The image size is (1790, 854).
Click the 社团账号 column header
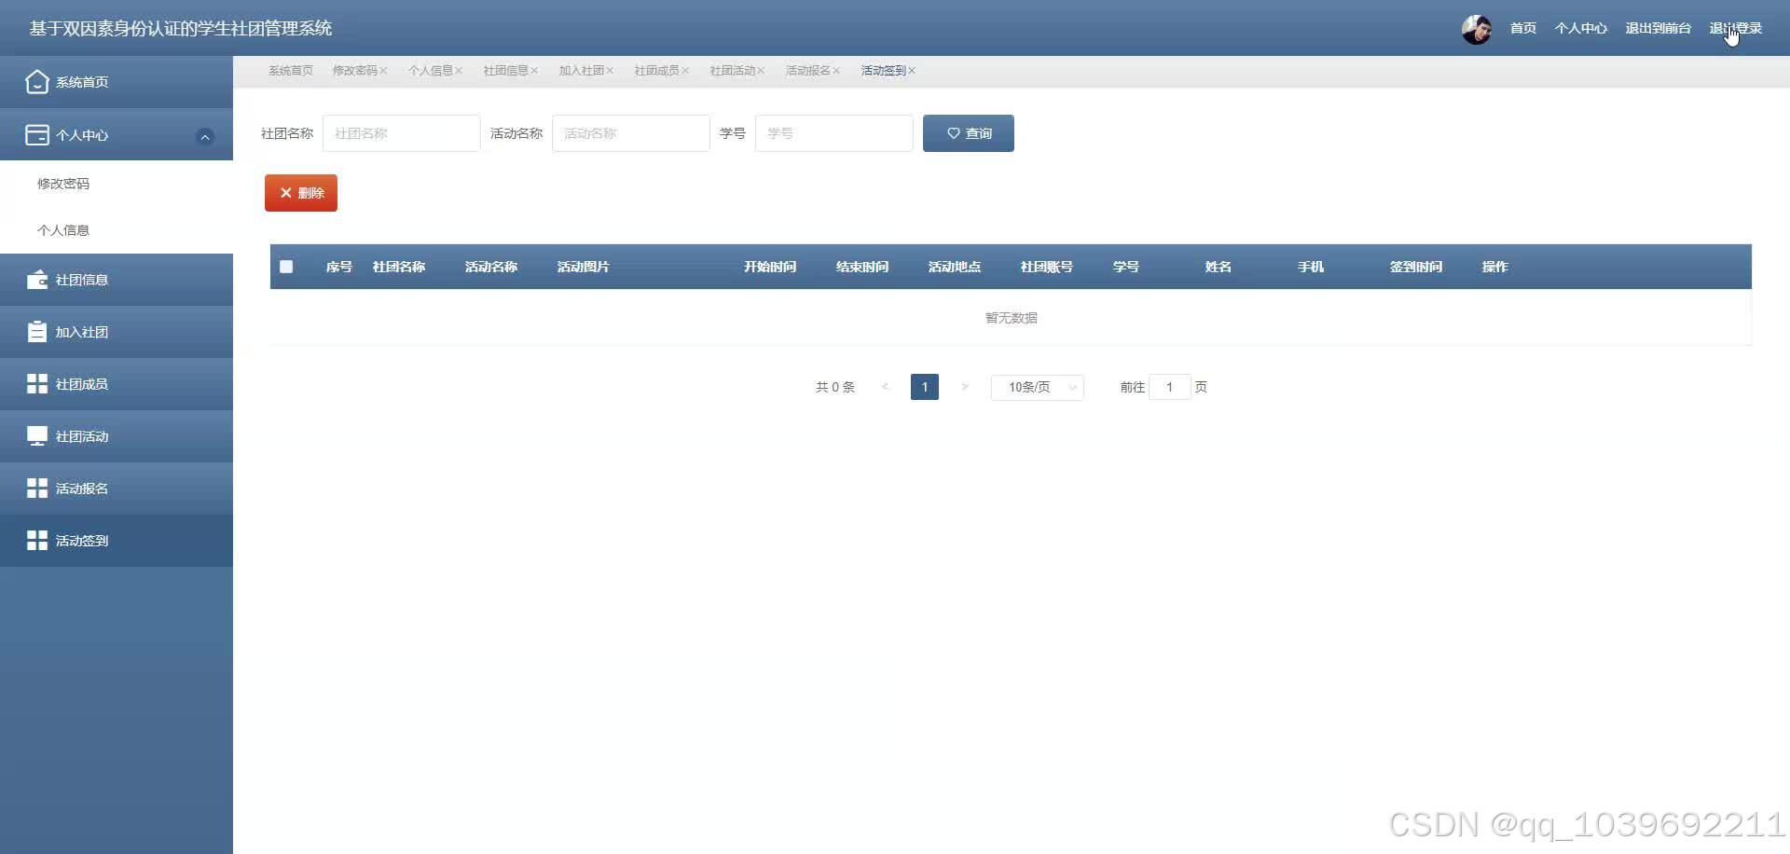[x=1047, y=268]
